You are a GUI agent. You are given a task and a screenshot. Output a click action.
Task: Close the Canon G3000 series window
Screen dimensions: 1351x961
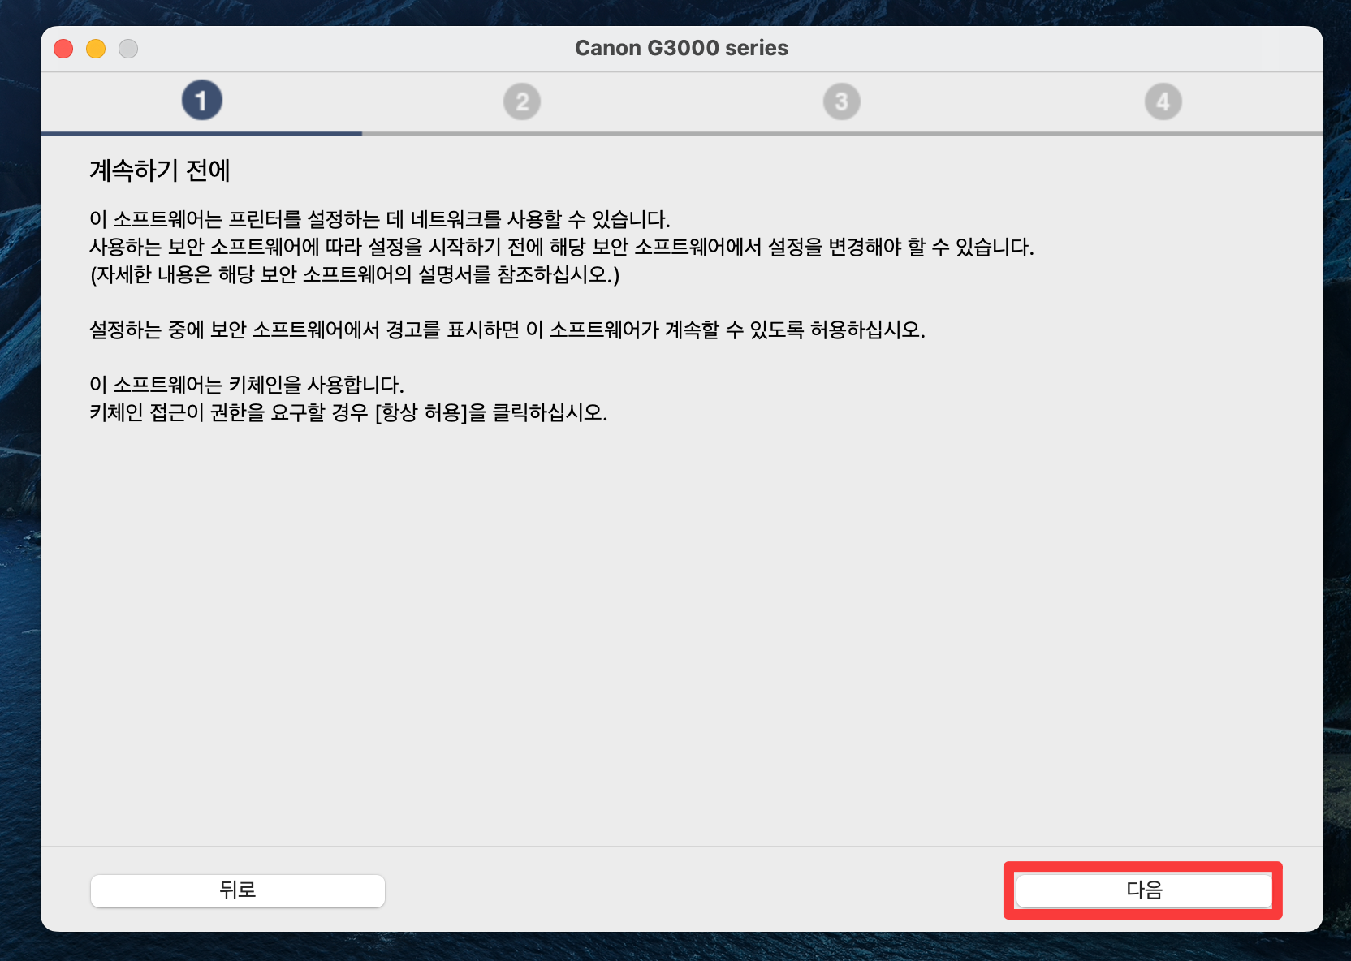pos(63,49)
